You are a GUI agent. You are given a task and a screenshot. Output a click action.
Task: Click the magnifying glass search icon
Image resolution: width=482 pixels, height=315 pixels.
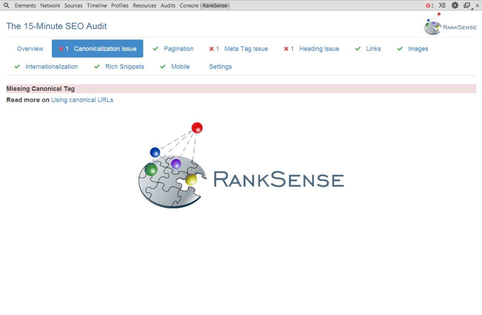(x=6, y=5)
